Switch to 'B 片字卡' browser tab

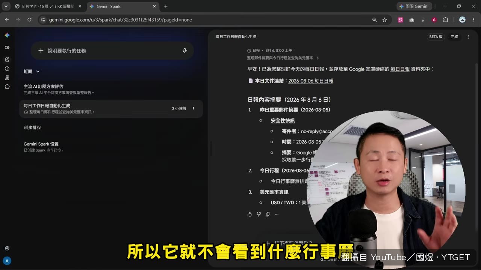coord(48,6)
